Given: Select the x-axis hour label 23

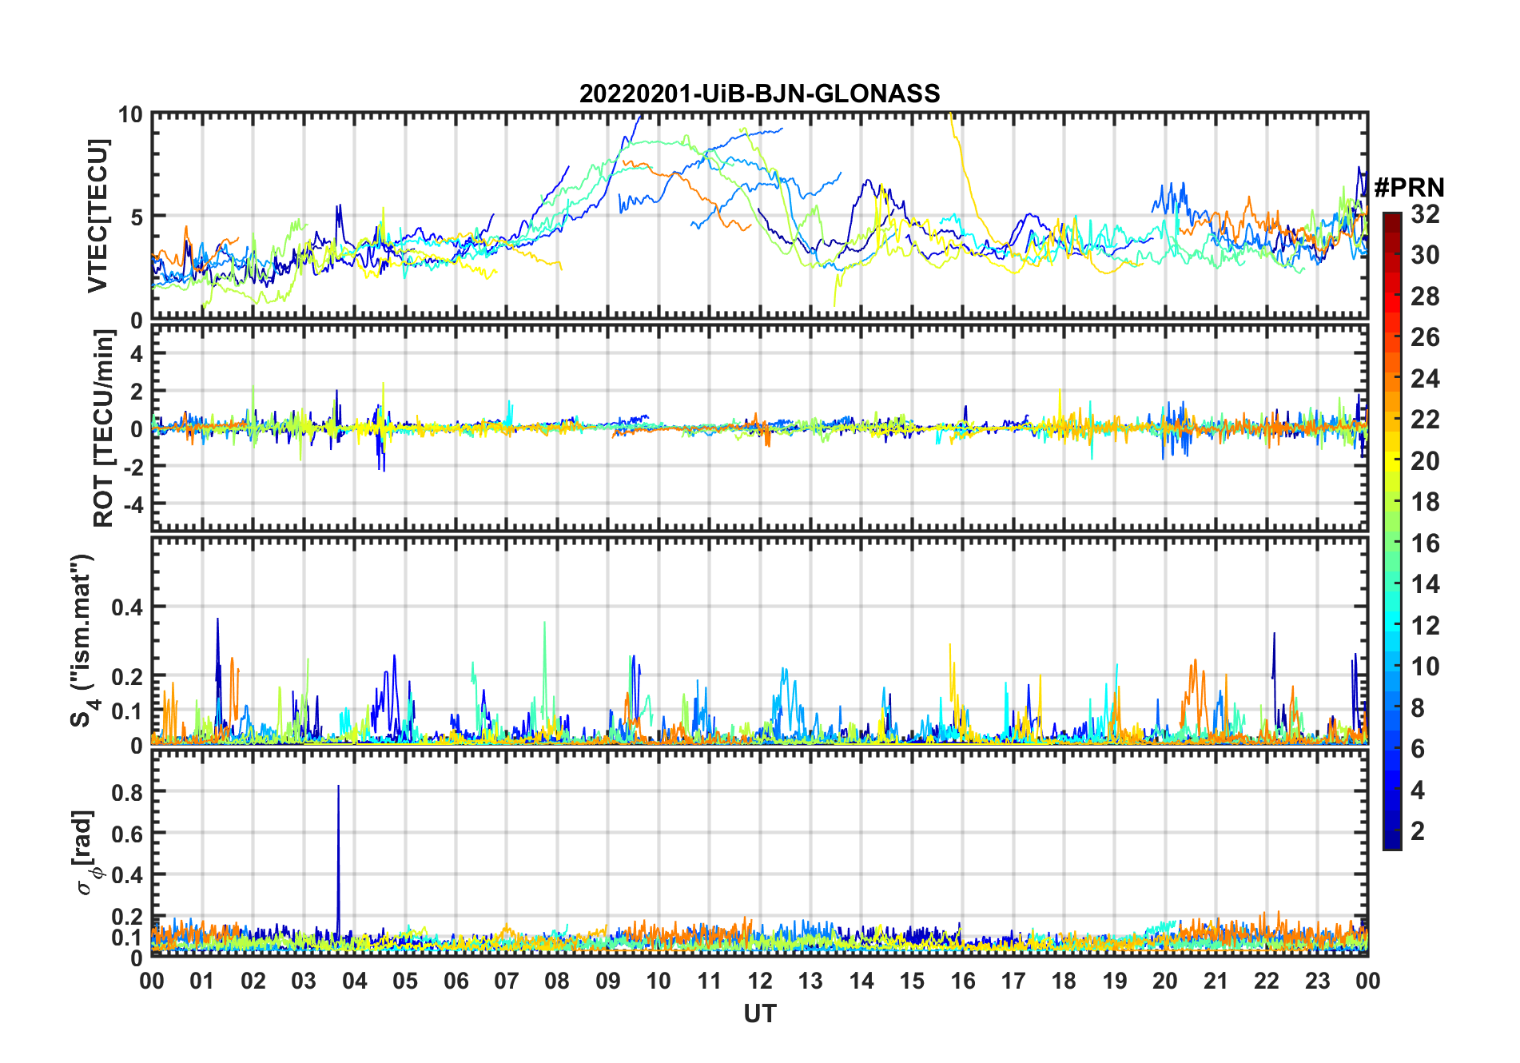Looking at the screenshot, I should pyautogui.click(x=1318, y=981).
